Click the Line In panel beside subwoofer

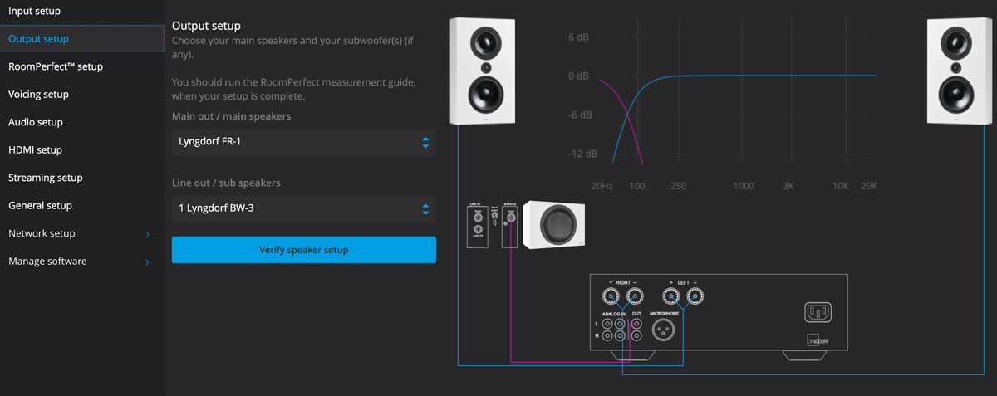tap(476, 224)
